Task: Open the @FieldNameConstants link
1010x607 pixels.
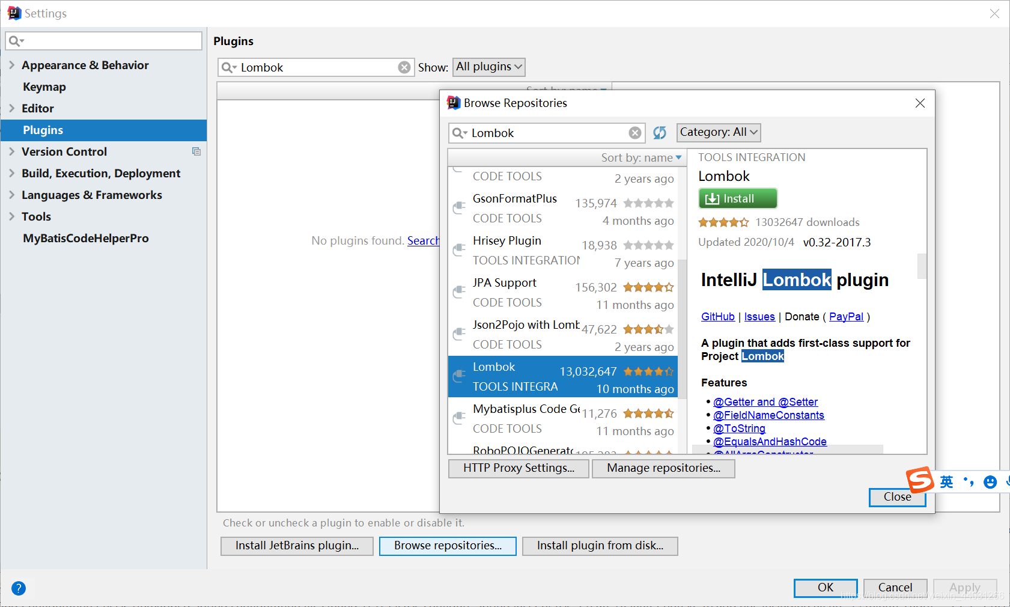Action: click(768, 415)
